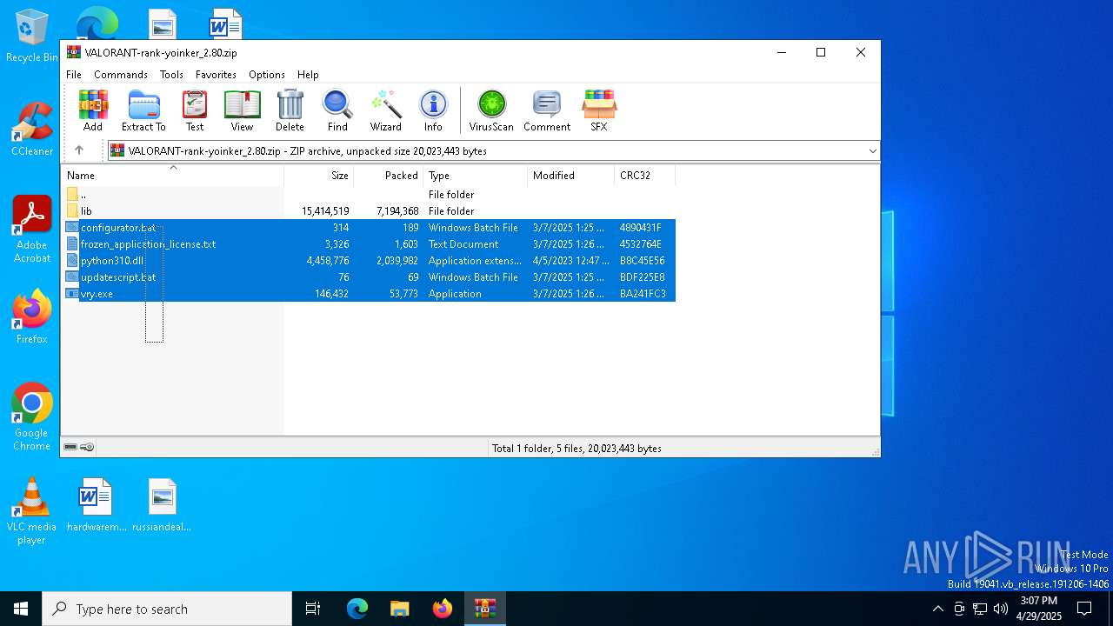Viewport: 1113px width, 626px height.
Task: Launch the Wizard tool
Action: [x=385, y=110]
